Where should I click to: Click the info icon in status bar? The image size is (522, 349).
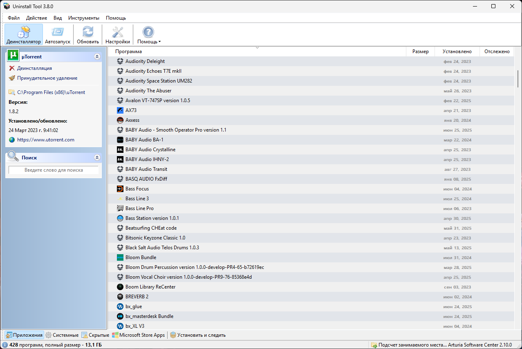[5, 345]
